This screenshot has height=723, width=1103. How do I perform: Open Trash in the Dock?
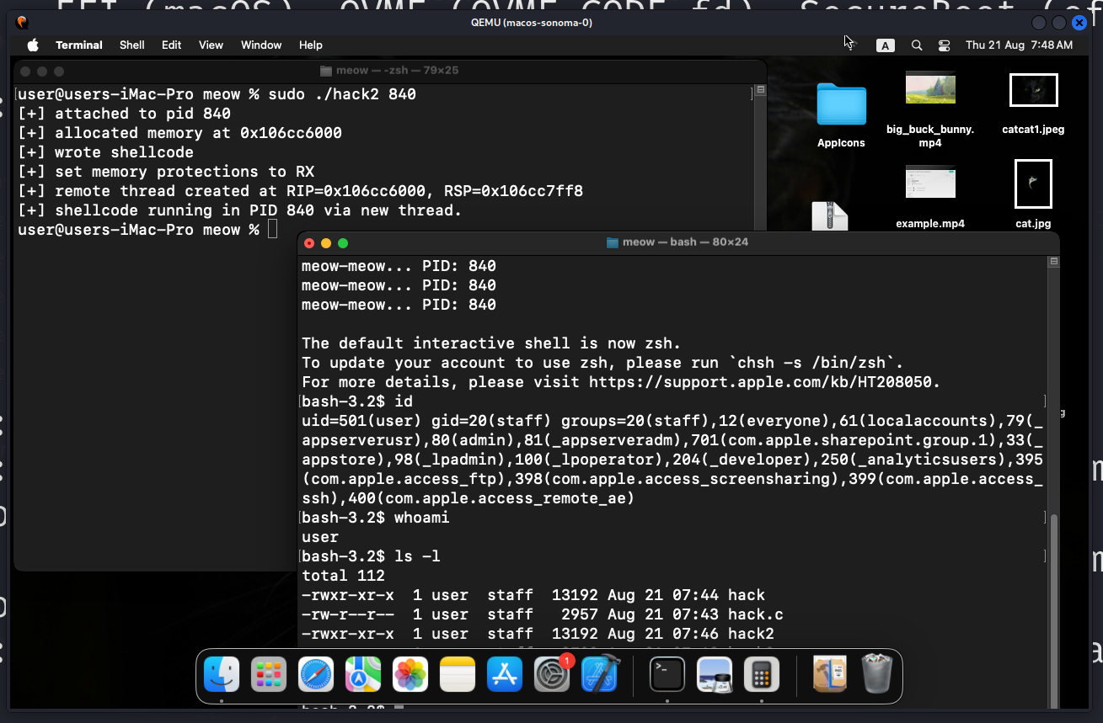tap(876, 675)
